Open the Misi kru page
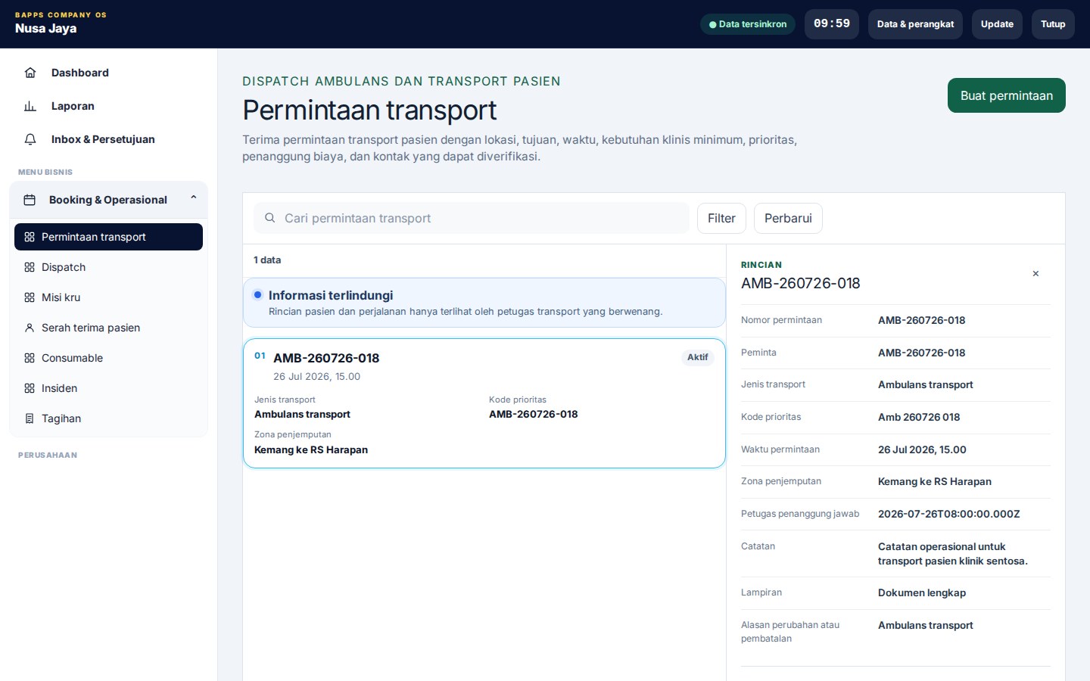This screenshot has height=681, width=1090. pos(108,297)
